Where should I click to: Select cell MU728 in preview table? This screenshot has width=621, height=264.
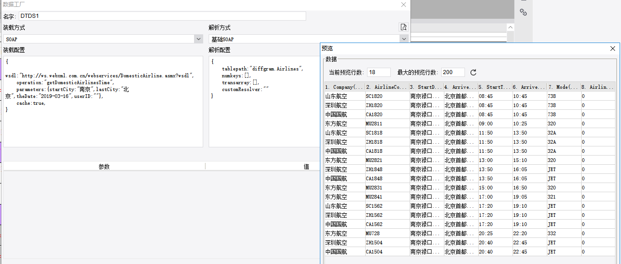(x=387, y=233)
